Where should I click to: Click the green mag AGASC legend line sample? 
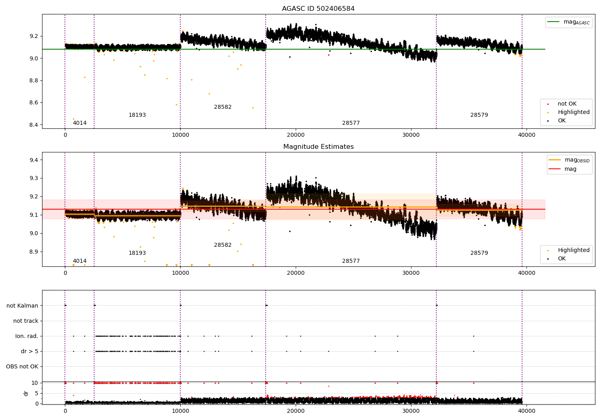553,22
